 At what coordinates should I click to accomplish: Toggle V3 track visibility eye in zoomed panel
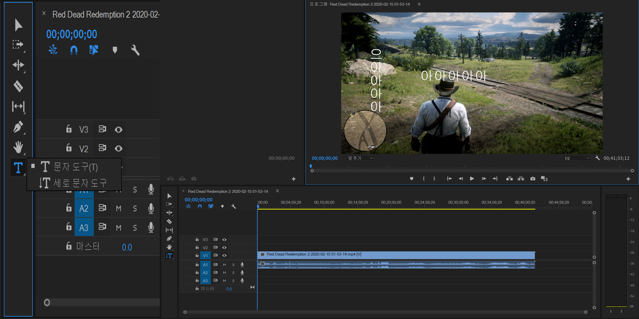(118, 130)
